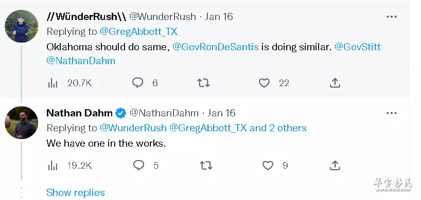Image resolution: width=421 pixels, height=200 pixels.
Task: Open the 'and 2 others' recipients link
Action: pos(278,128)
